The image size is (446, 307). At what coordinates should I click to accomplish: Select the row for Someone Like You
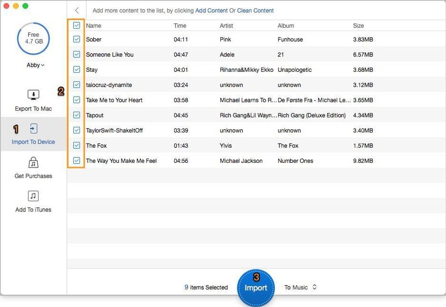(182, 55)
